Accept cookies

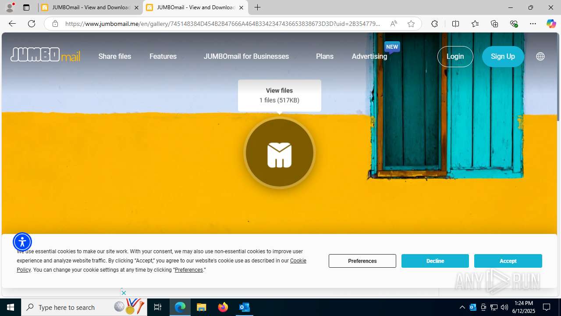508,261
